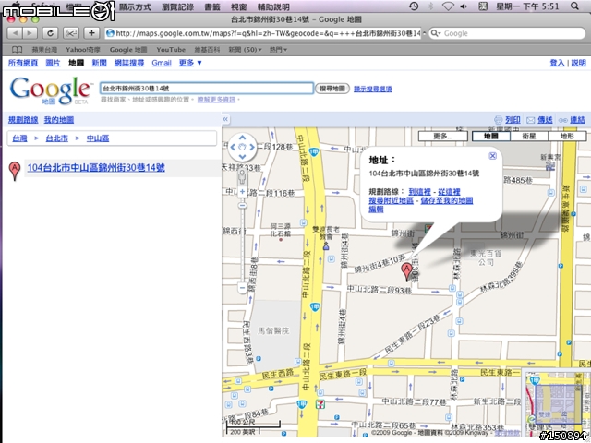The image size is (591, 443).
Task: Open the 104台北市中山區錦州街30巷14號 result
Action: coord(96,168)
